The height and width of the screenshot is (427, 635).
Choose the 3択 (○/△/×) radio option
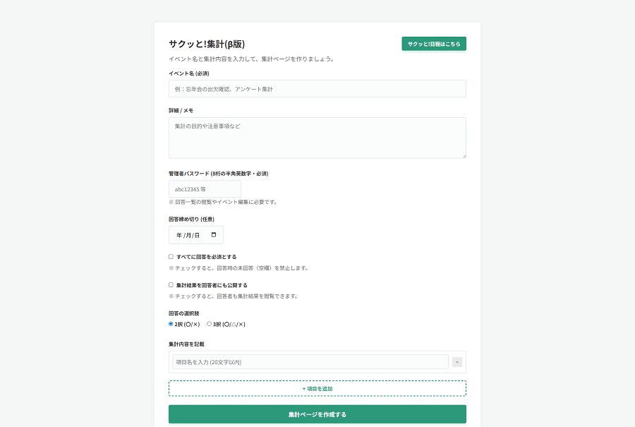tap(210, 324)
